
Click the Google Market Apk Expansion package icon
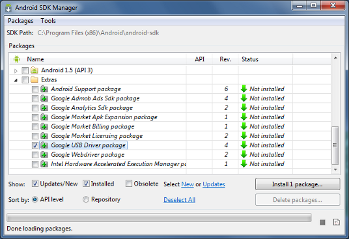44,117
